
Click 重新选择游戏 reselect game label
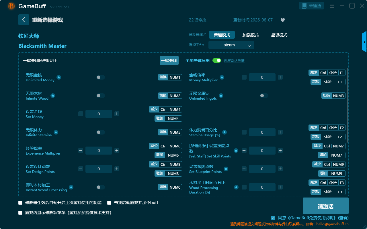[47, 20]
